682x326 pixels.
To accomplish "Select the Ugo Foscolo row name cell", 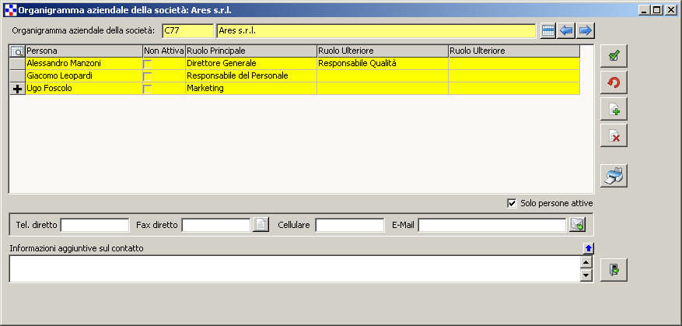I will (x=84, y=89).
